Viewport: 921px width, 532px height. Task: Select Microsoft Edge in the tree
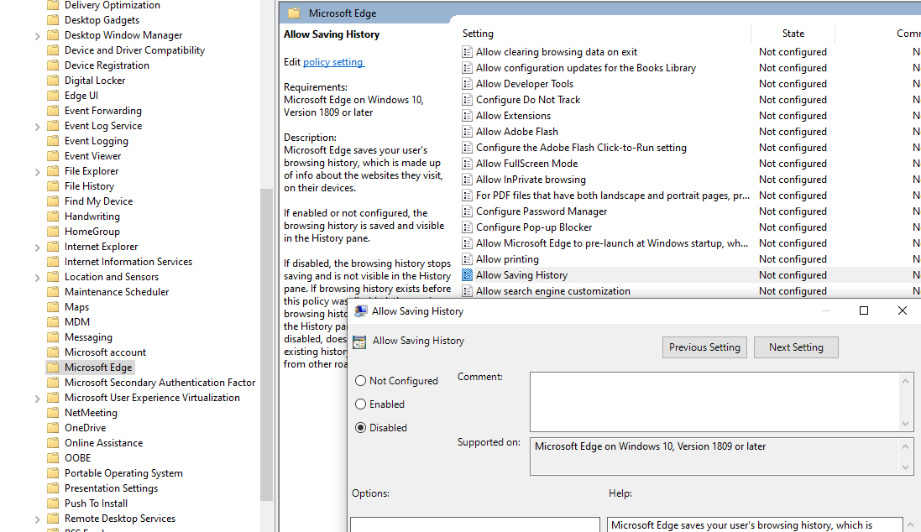tap(98, 368)
